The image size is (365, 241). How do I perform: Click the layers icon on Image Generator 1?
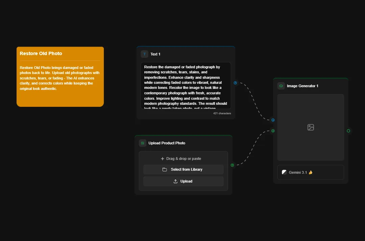[281, 86]
